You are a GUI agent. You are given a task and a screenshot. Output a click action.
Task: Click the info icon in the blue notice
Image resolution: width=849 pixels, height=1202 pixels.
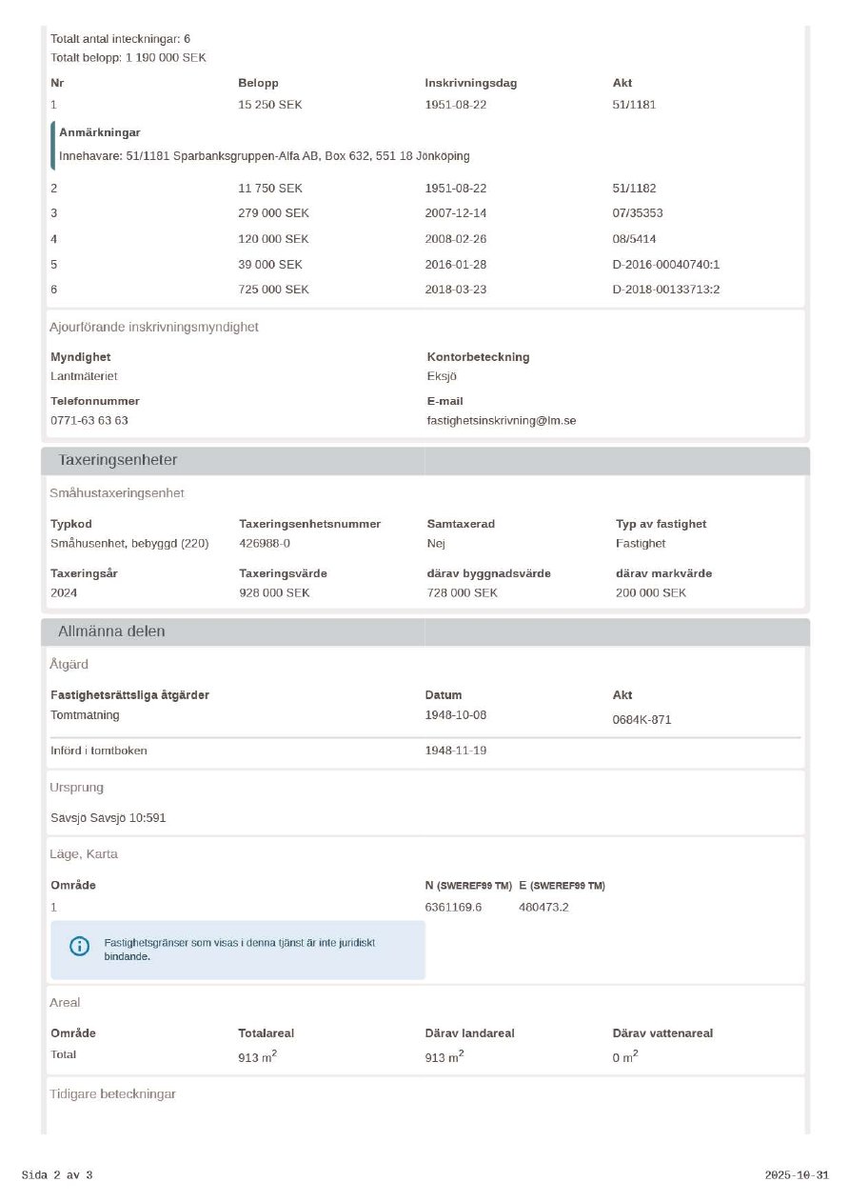(80, 946)
